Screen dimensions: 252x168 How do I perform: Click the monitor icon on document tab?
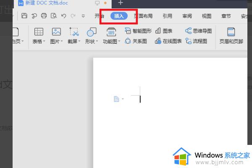97,3
